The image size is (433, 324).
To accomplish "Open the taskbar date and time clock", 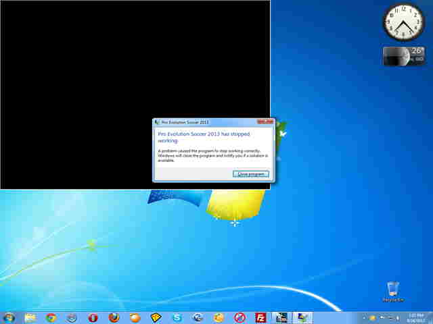I will click(x=417, y=318).
